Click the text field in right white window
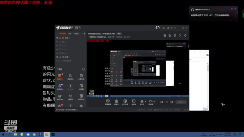 point(199,60)
